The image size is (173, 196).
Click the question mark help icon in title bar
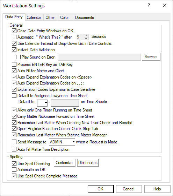[x=149, y=5]
